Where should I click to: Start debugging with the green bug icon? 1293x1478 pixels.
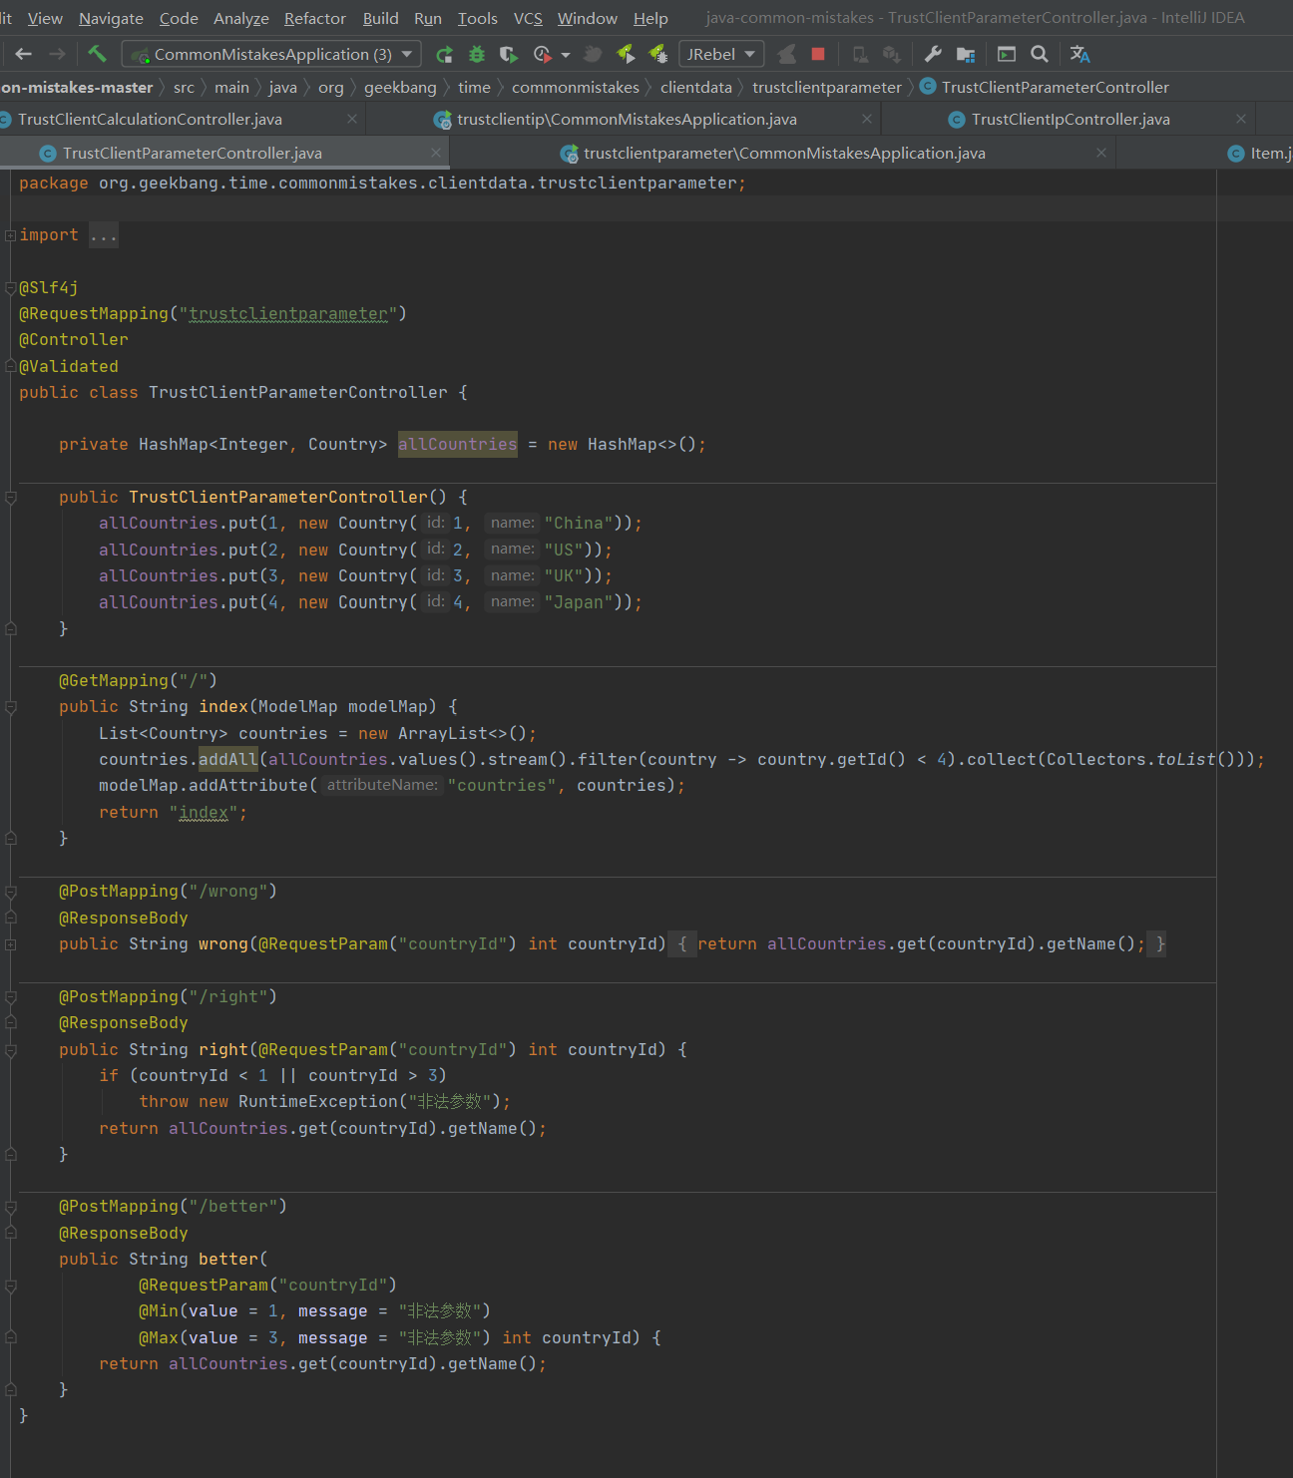(477, 54)
